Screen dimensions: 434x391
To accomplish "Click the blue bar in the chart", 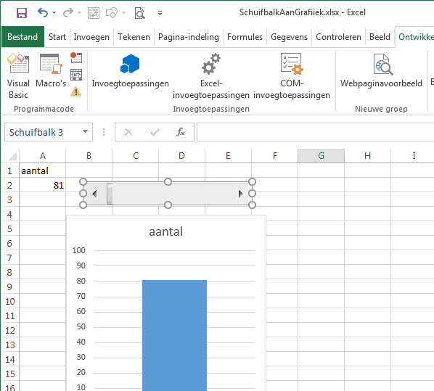I will click(174, 335).
